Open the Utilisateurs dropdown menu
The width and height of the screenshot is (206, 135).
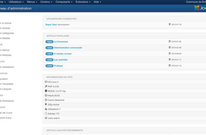pyautogui.click(x=16, y=2)
